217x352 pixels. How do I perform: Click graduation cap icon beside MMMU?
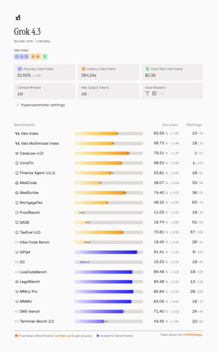point(17,302)
